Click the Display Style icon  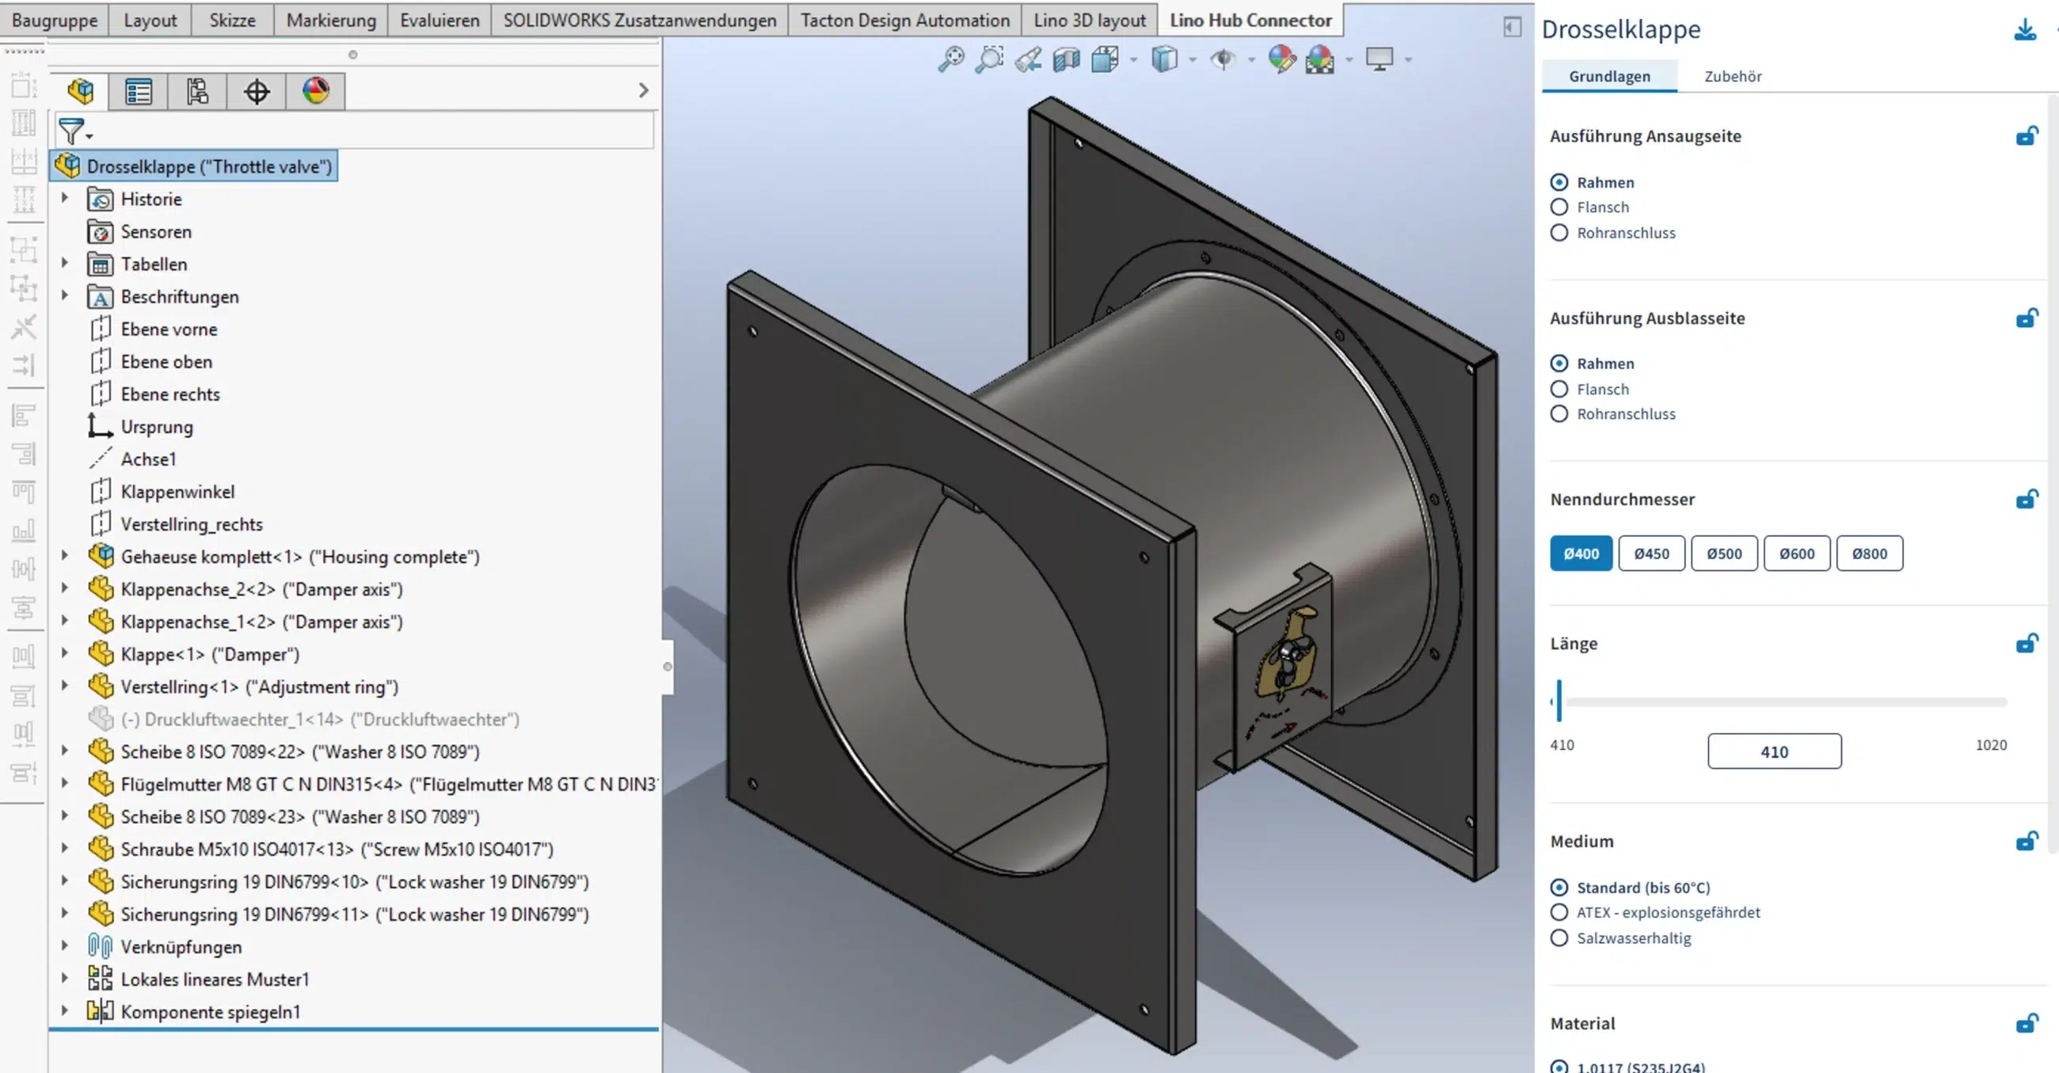coord(1165,59)
